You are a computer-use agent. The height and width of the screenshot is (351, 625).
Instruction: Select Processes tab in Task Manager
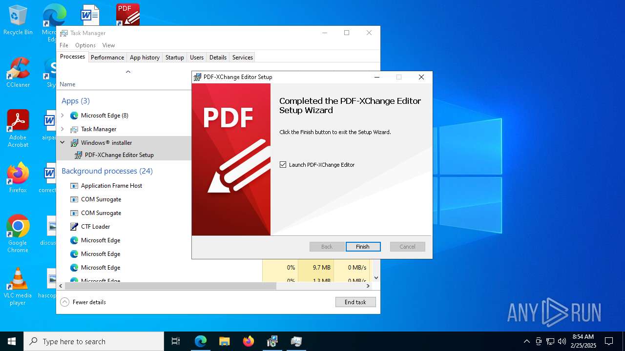tap(72, 57)
